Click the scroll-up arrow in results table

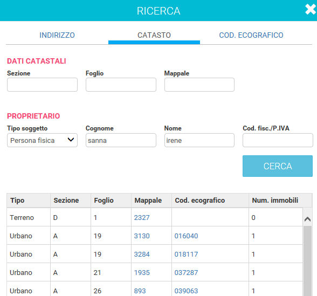(307, 219)
